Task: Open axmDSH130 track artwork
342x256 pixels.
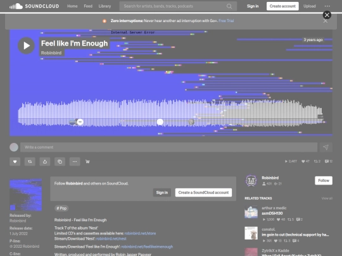Action: [251, 212]
